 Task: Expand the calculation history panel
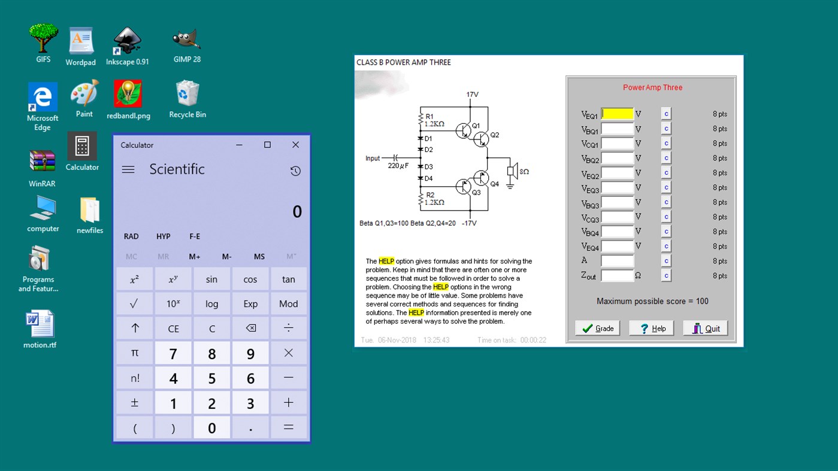pos(295,171)
